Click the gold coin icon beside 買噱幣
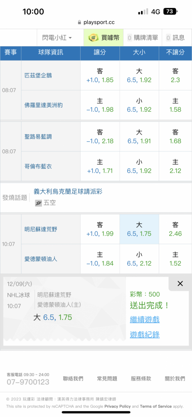 tap(93, 38)
